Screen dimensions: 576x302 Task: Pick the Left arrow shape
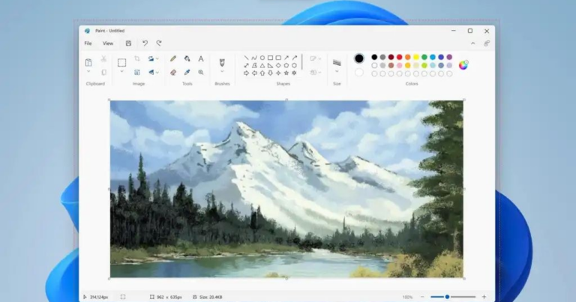click(254, 73)
